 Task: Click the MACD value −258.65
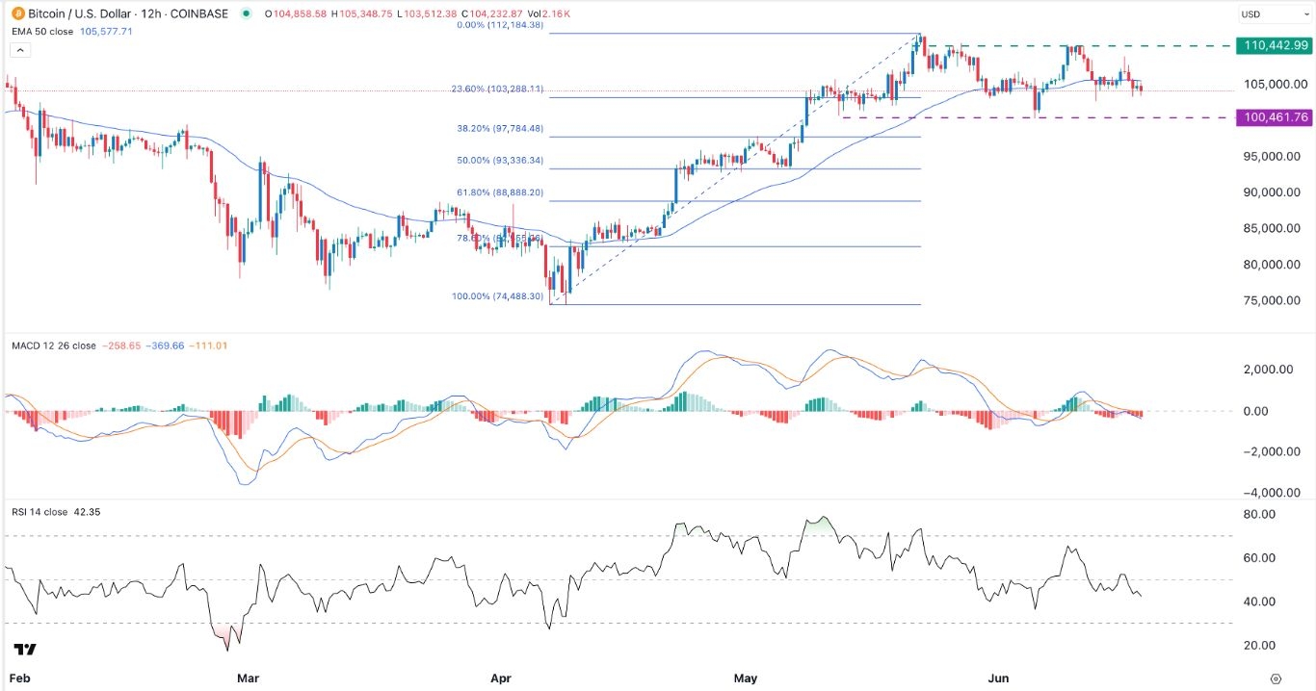coord(119,345)
